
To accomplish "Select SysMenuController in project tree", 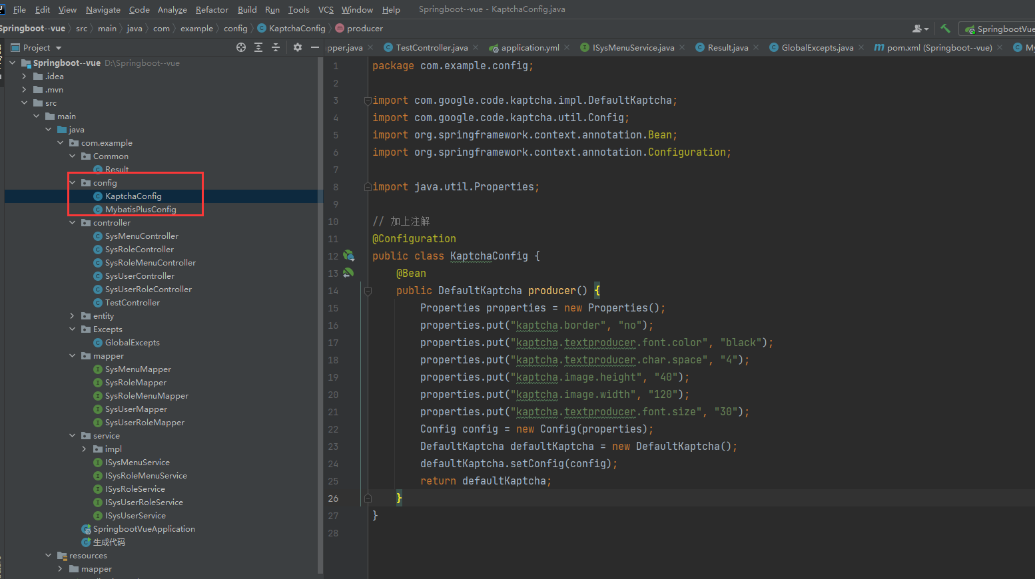I will click(x=142, y=236).
